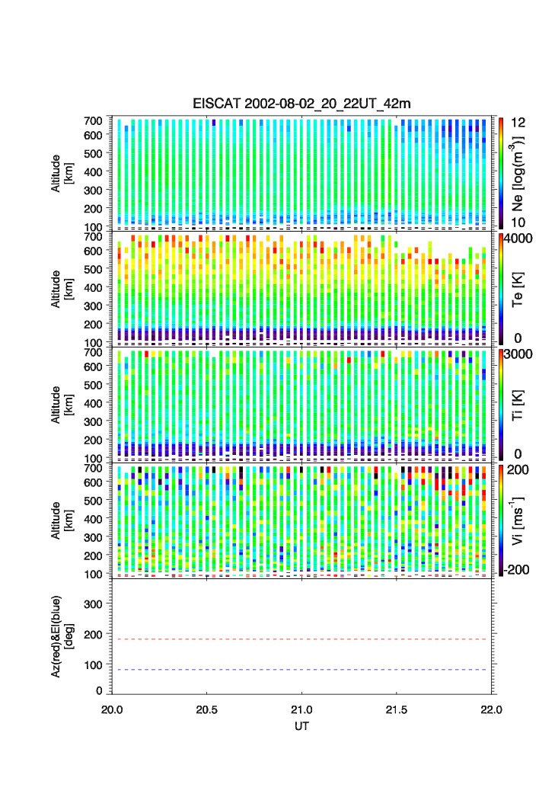Click the Ti ion temperature color bar
Screen dimensions: 539x810
pyautogui.click(x=501, y=405)
